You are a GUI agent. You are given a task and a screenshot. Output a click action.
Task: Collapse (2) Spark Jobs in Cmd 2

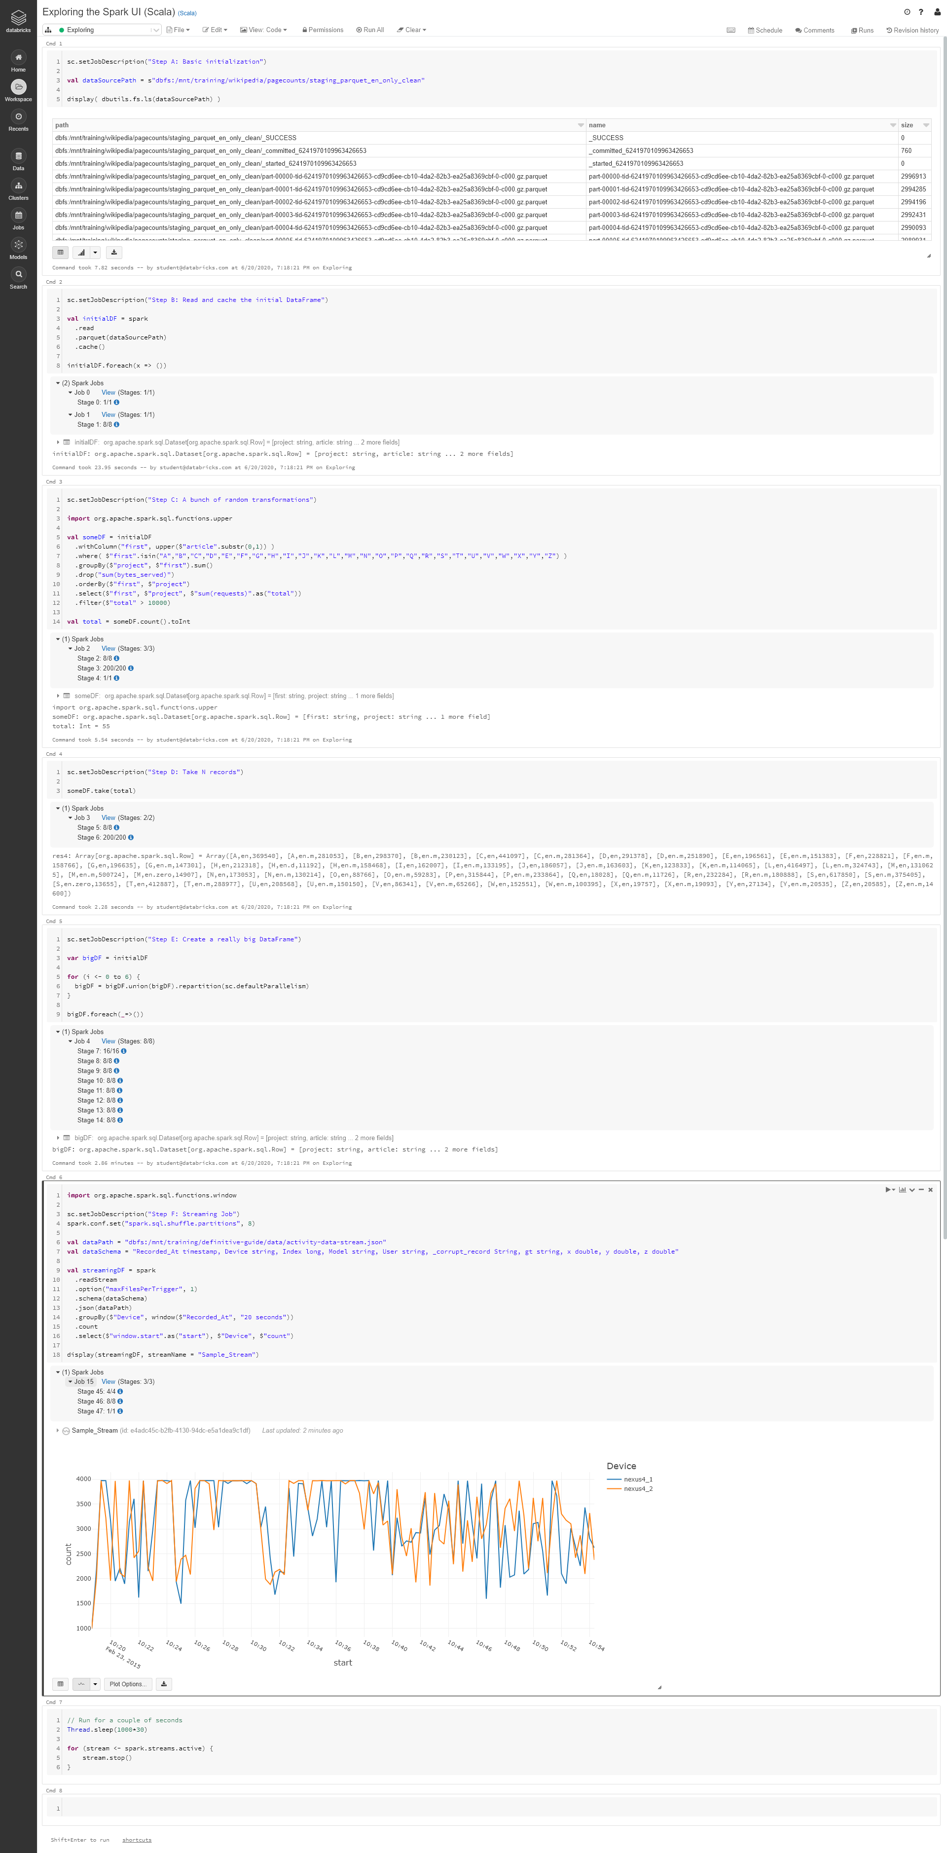[x=58, y=383]
